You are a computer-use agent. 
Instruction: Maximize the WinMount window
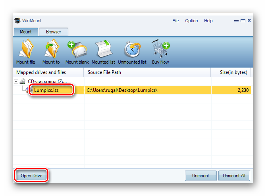(x=243, y=21)
